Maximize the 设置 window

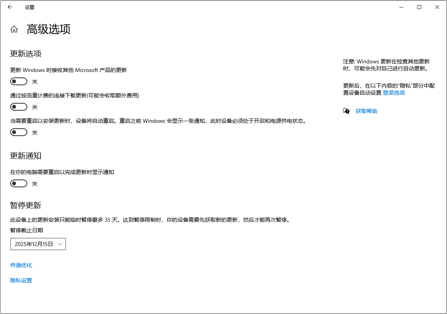point(419,7)
